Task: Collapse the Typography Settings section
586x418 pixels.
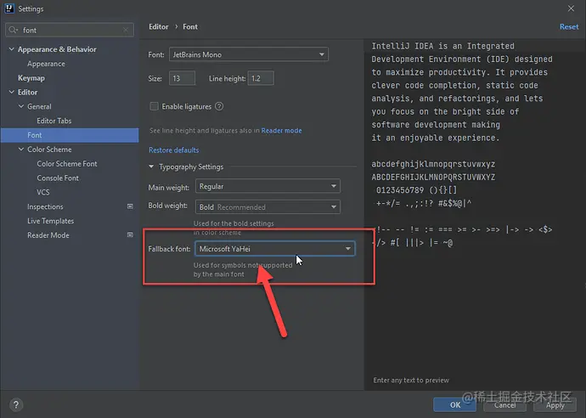Action: tap(151, 167)
